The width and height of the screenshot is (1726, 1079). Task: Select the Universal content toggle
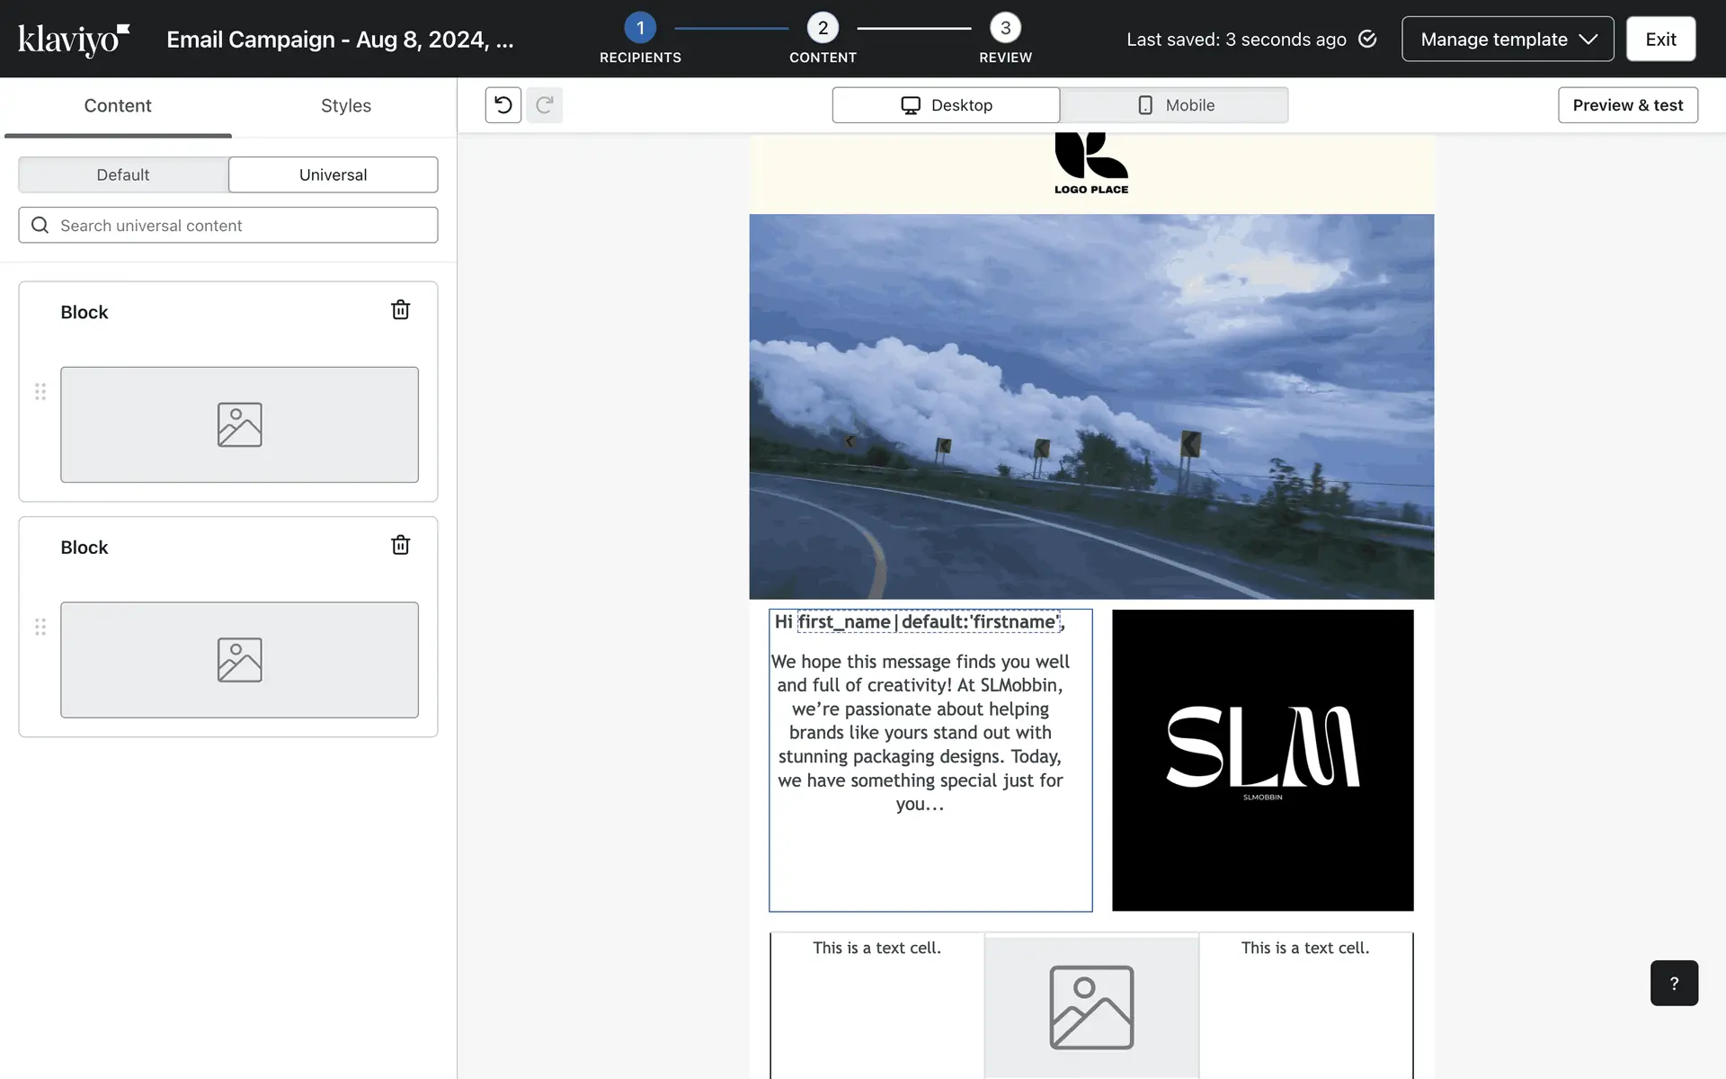point(333,174)
